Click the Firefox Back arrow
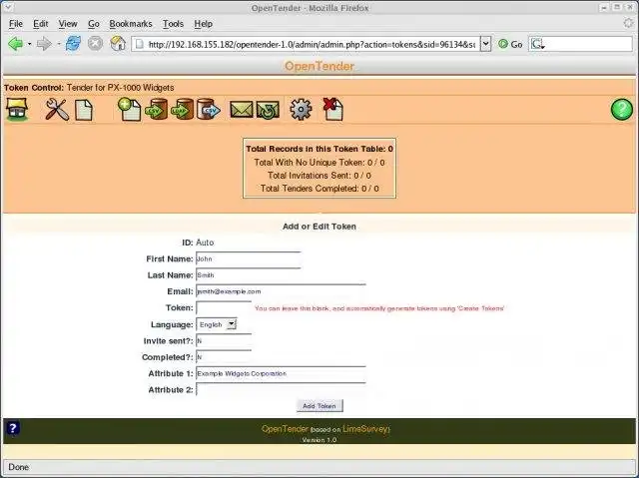Viewport: 639px width, 478px height. pos(16,44)
